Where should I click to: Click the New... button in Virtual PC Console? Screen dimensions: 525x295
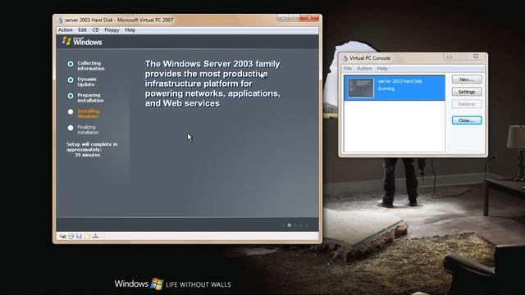[467, 79]
